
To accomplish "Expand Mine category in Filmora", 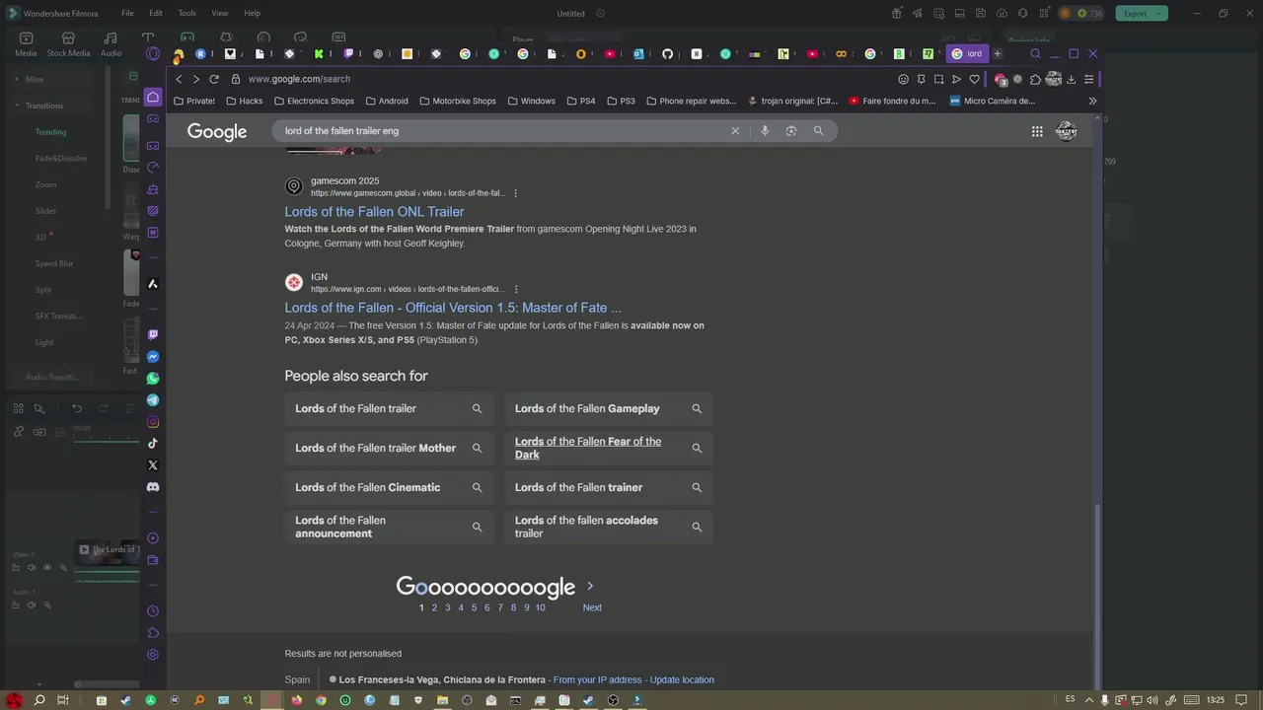I will (17, 79).
